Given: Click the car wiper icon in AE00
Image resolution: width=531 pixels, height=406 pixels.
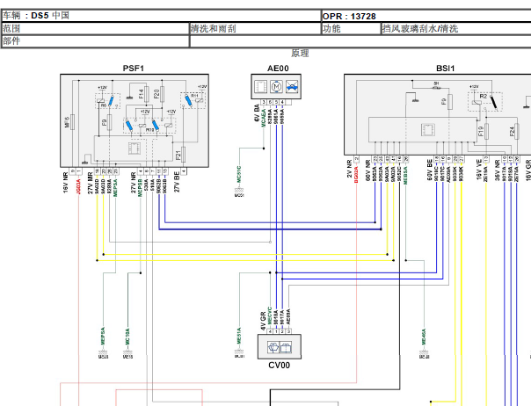Looking at the screenshot, I should 291,88.
